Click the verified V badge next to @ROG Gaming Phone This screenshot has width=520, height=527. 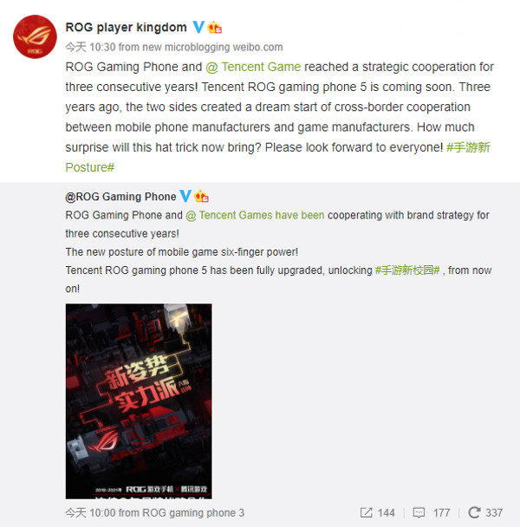pos(185,196)
